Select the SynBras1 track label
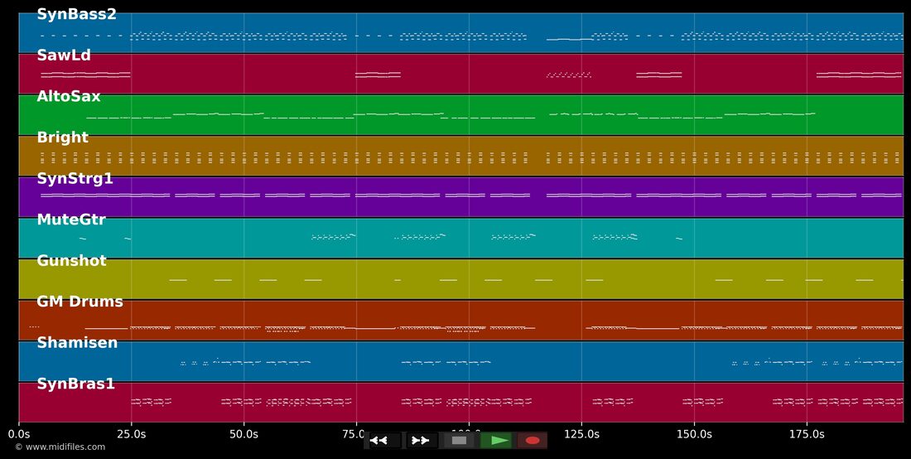911x459 pixels. coord(76,384)
